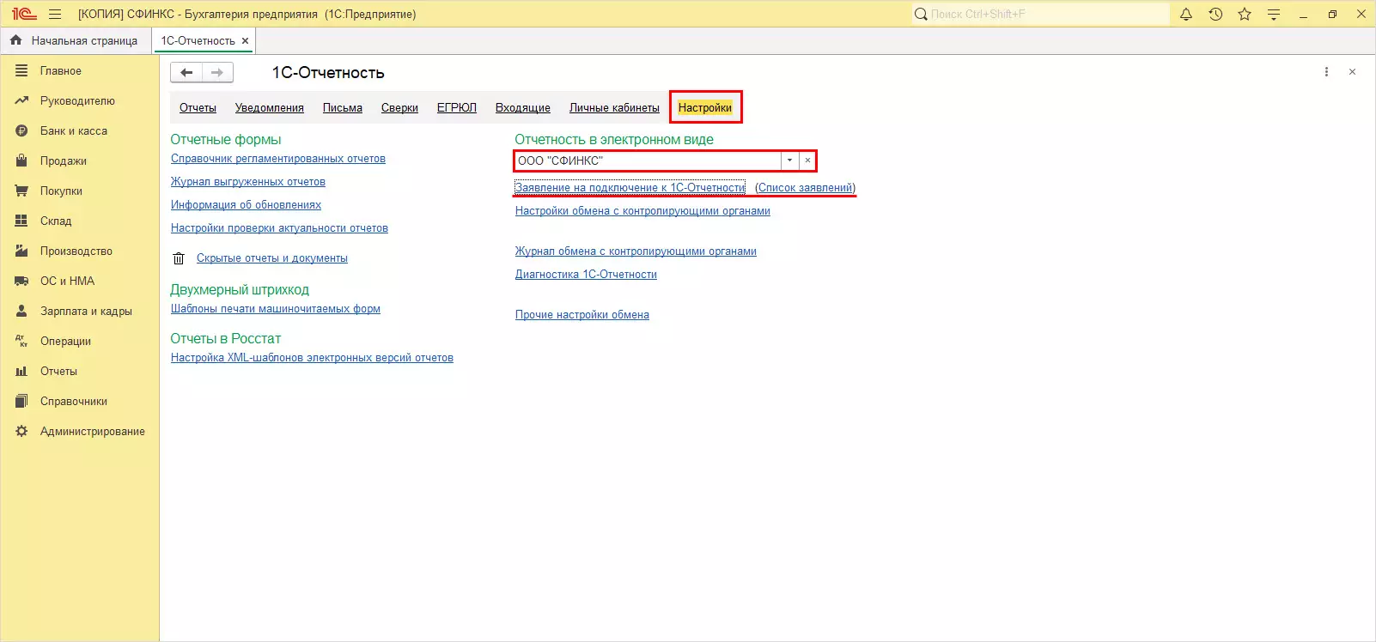Switch to ЕГРЮЛ tab
Viewport: 1376px width, 642px height.
click(457, 108)
